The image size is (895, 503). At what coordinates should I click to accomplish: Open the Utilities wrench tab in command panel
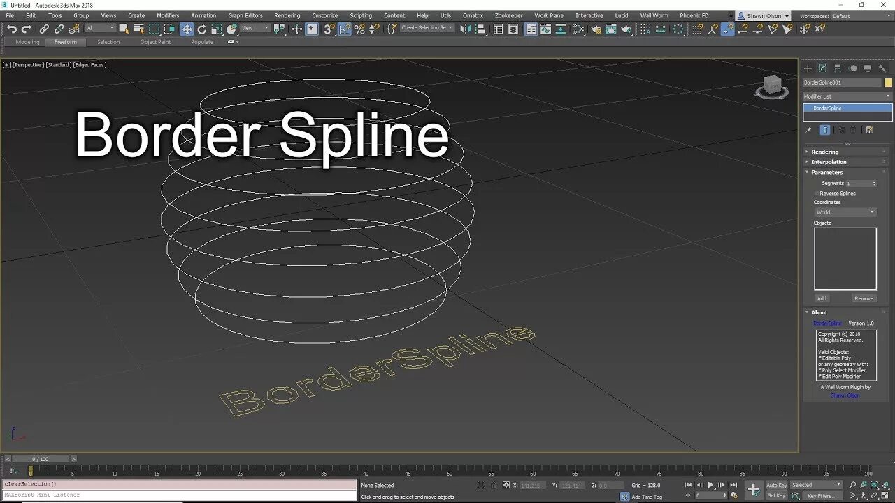(x=882, y=68)
